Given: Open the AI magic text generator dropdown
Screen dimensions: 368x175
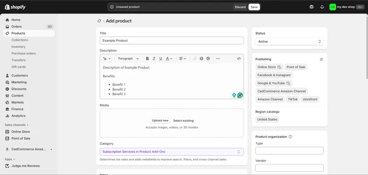Looking at the screenshot, I should click(x=107, y=58).
